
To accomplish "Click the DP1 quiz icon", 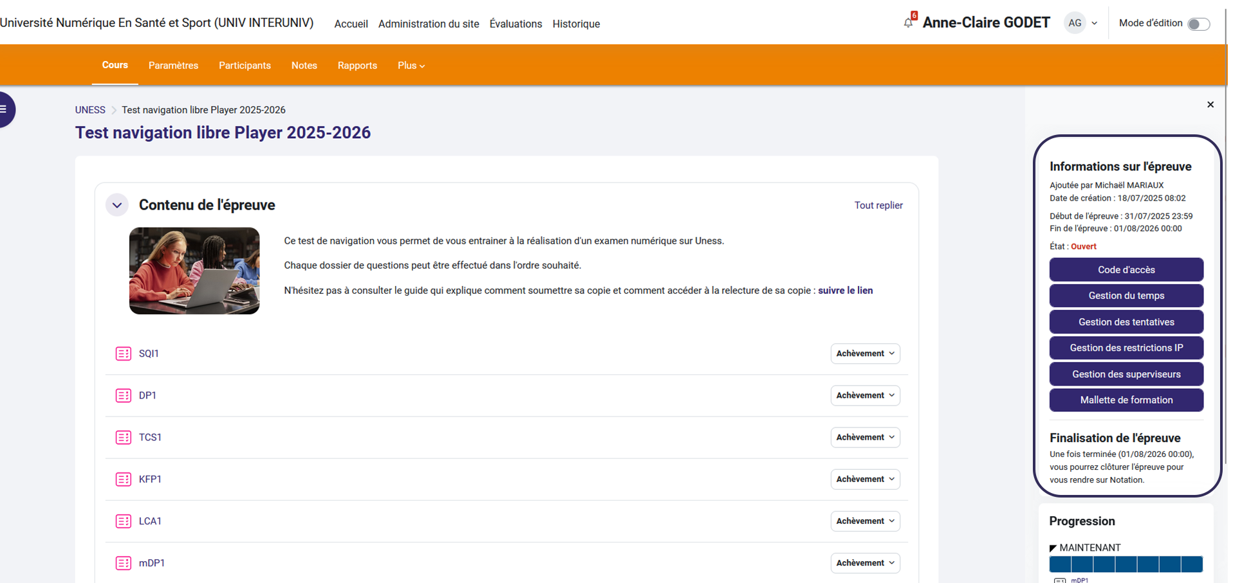I will [x=123, y=395].
